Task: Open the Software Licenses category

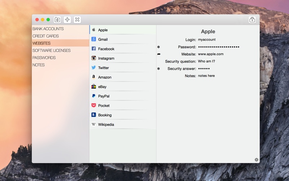Action: 52,51
